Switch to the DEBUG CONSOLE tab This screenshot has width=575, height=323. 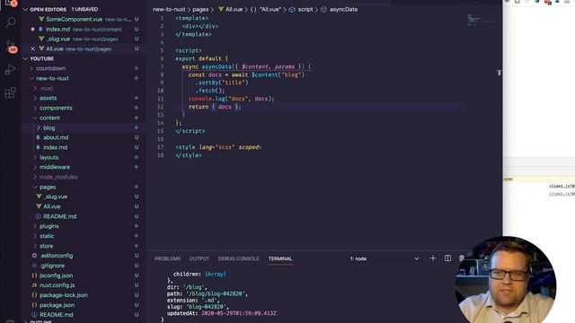[238, 258]
